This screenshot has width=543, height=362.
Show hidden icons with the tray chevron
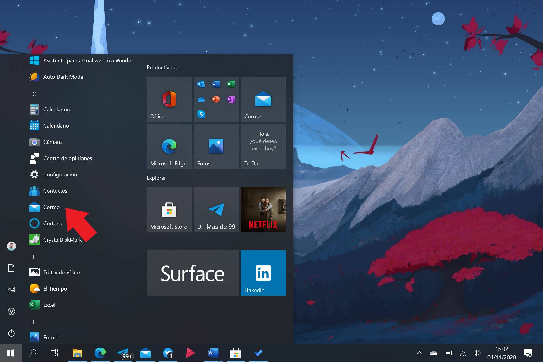419,353
